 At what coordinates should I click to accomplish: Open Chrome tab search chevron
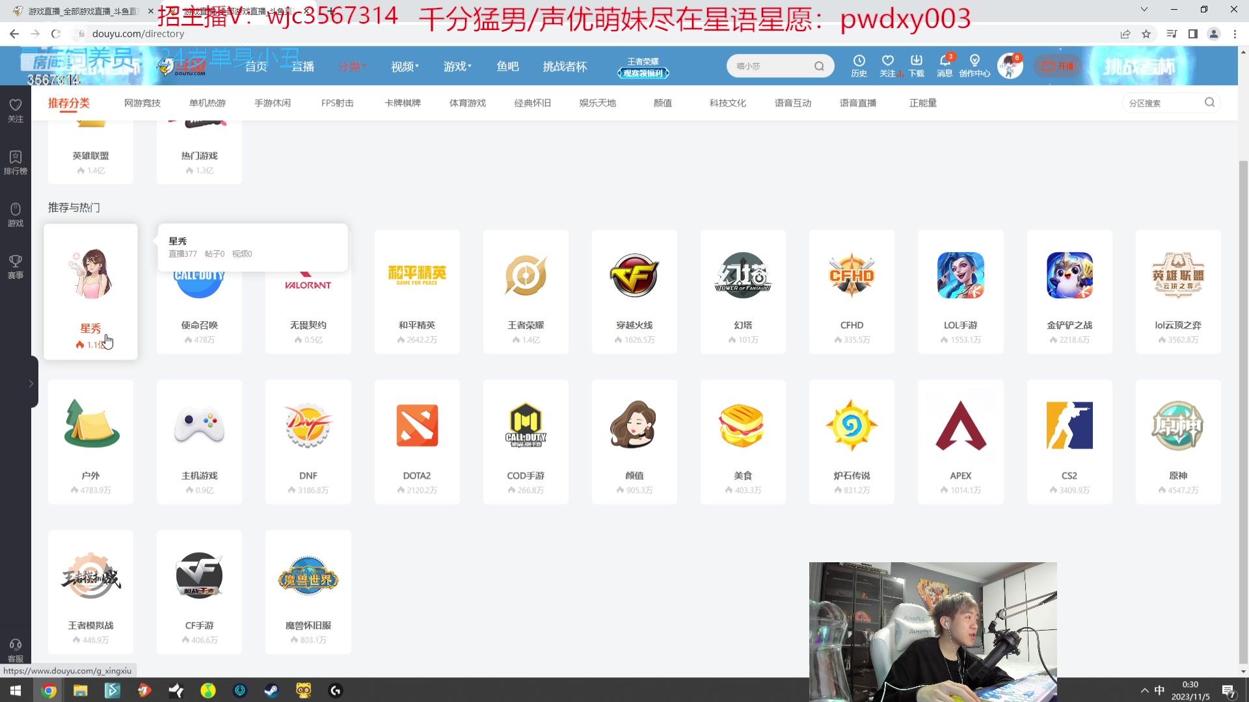point(1144,9)
